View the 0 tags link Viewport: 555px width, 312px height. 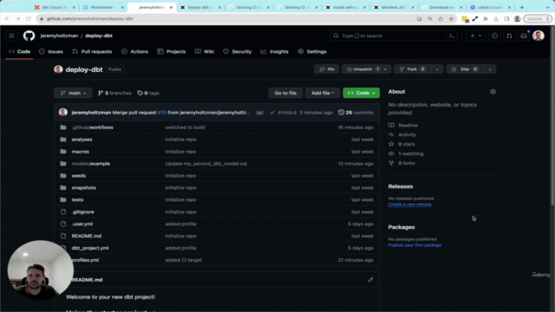point(148,93)
